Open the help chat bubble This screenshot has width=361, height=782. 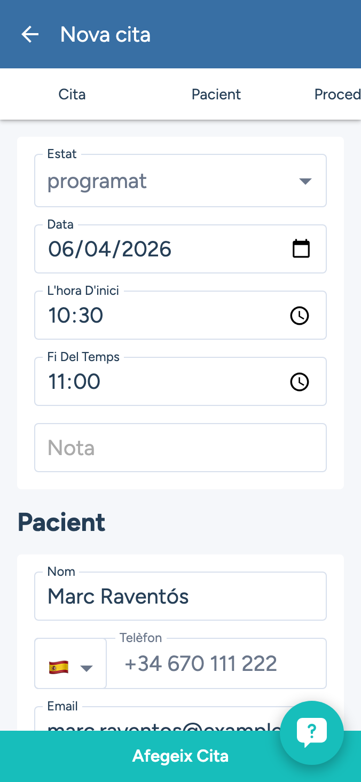tap(312, 732)
